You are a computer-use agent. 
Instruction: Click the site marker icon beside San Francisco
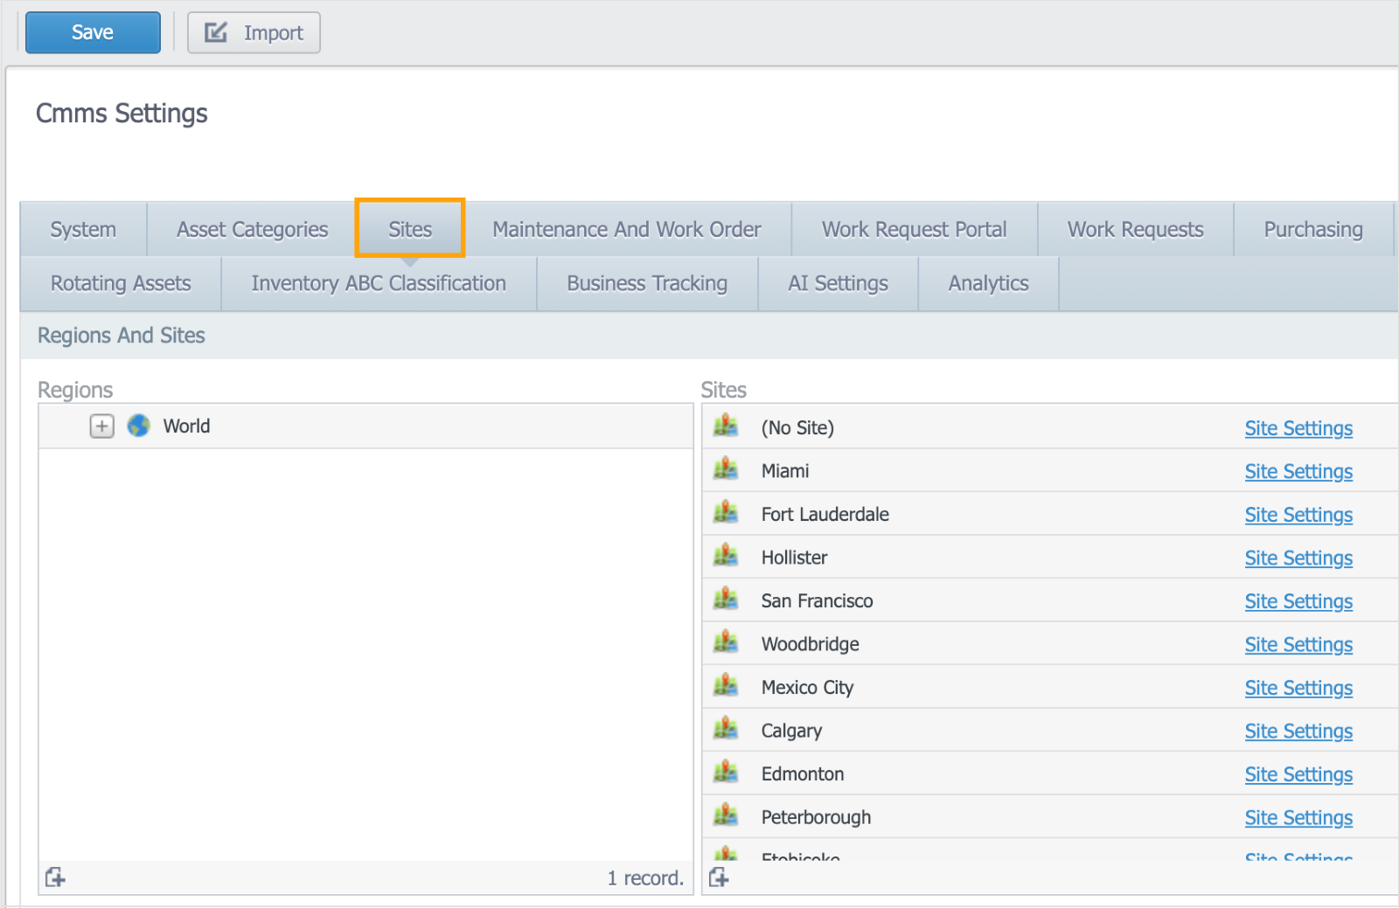click(727, 600)
